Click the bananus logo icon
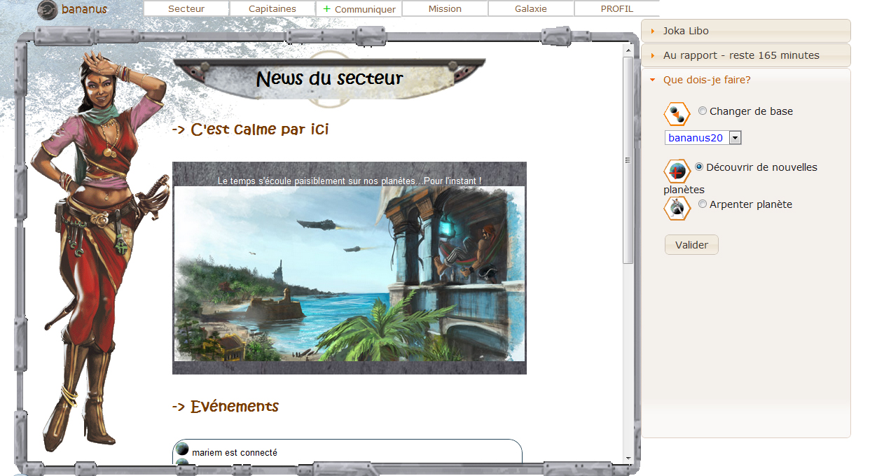This screenshot has height=476, width=870. [48, 10]
